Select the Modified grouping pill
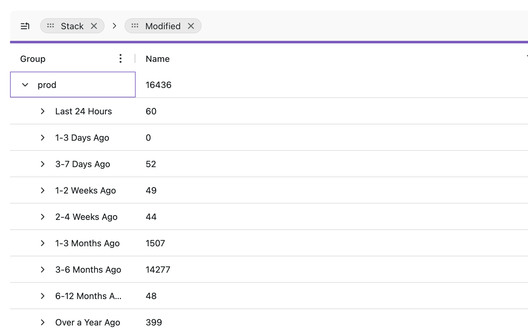The height and width of the screenshot is (333, 528). [x=162, y=26]
